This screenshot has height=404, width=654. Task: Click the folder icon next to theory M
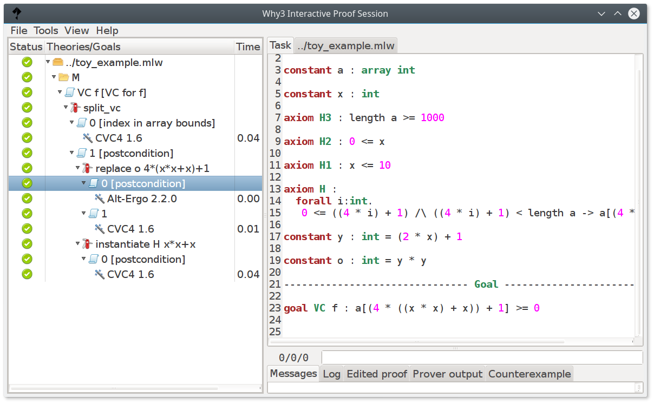click(x=64, y=77)
